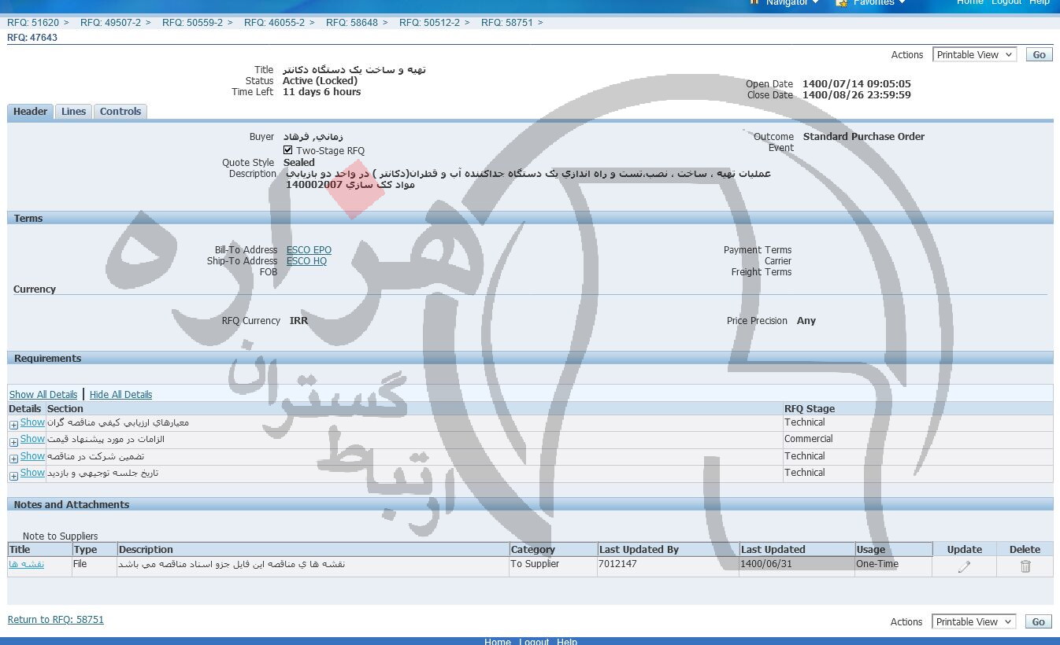Open the bottom Actions Printable View dropdown

[973, 622]
